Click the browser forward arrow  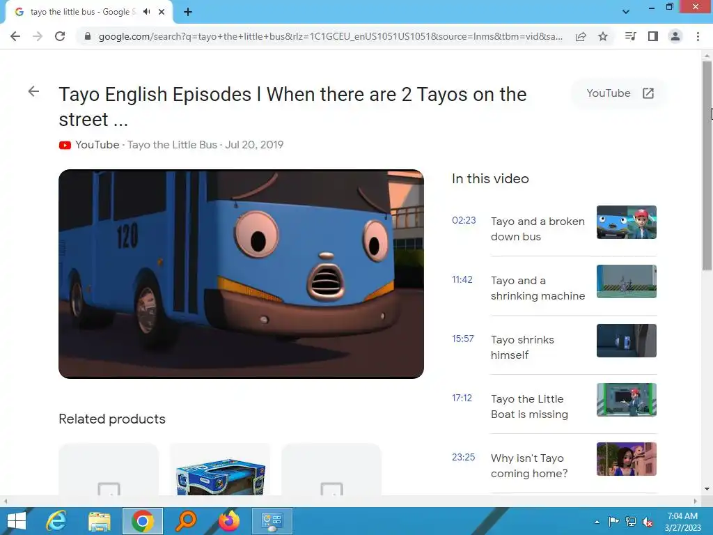[x=38, y=36]
